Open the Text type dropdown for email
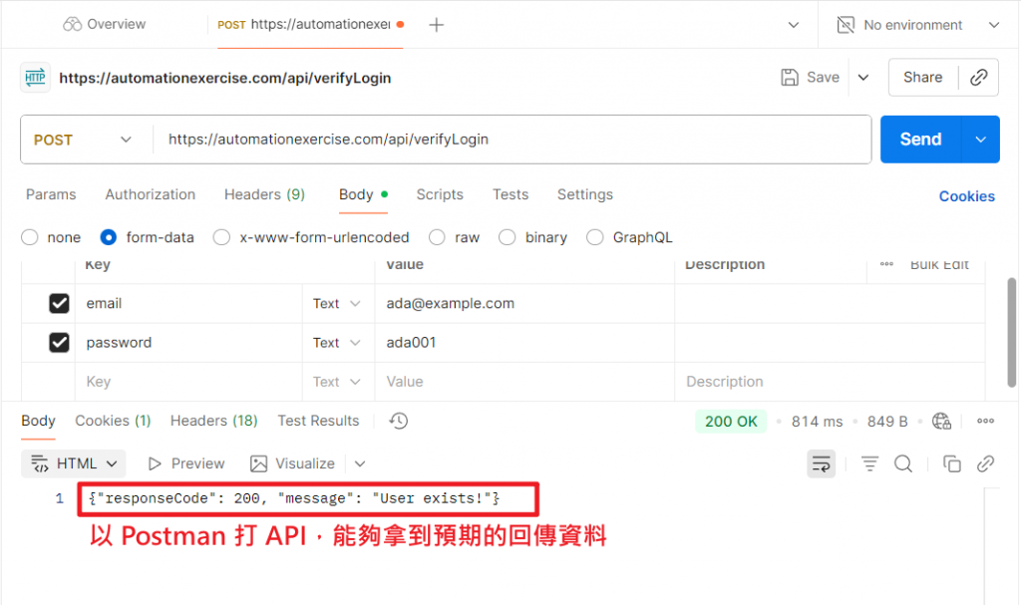 (x=337, y=303)
